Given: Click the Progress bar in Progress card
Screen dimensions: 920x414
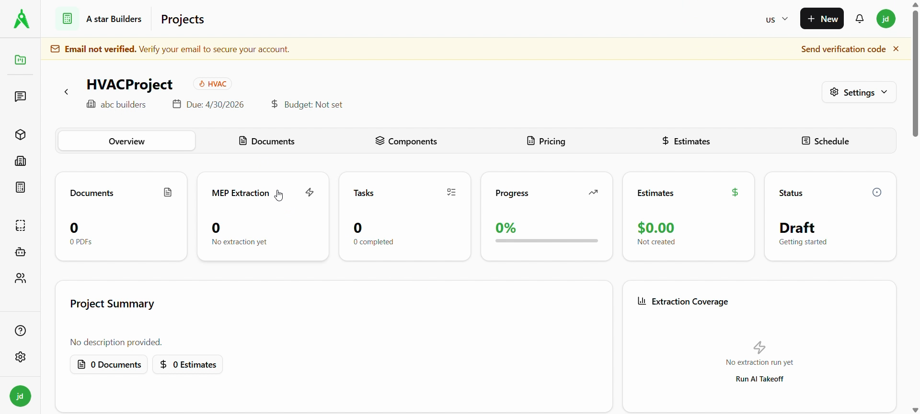Looking at the screenshot, I should click(x=546, y=241).
